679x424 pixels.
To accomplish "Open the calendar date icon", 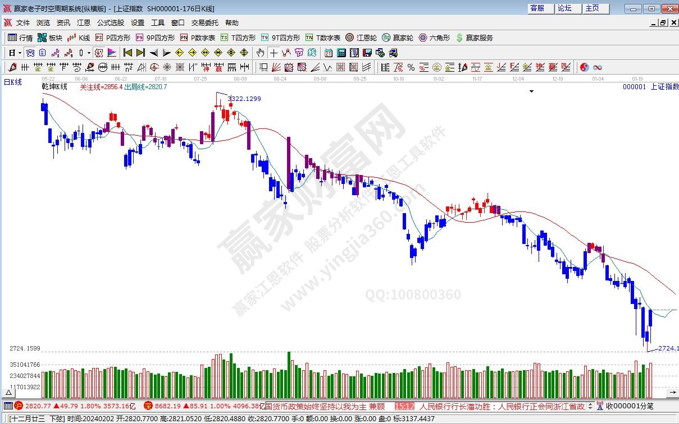I will [x=328, y=53].
